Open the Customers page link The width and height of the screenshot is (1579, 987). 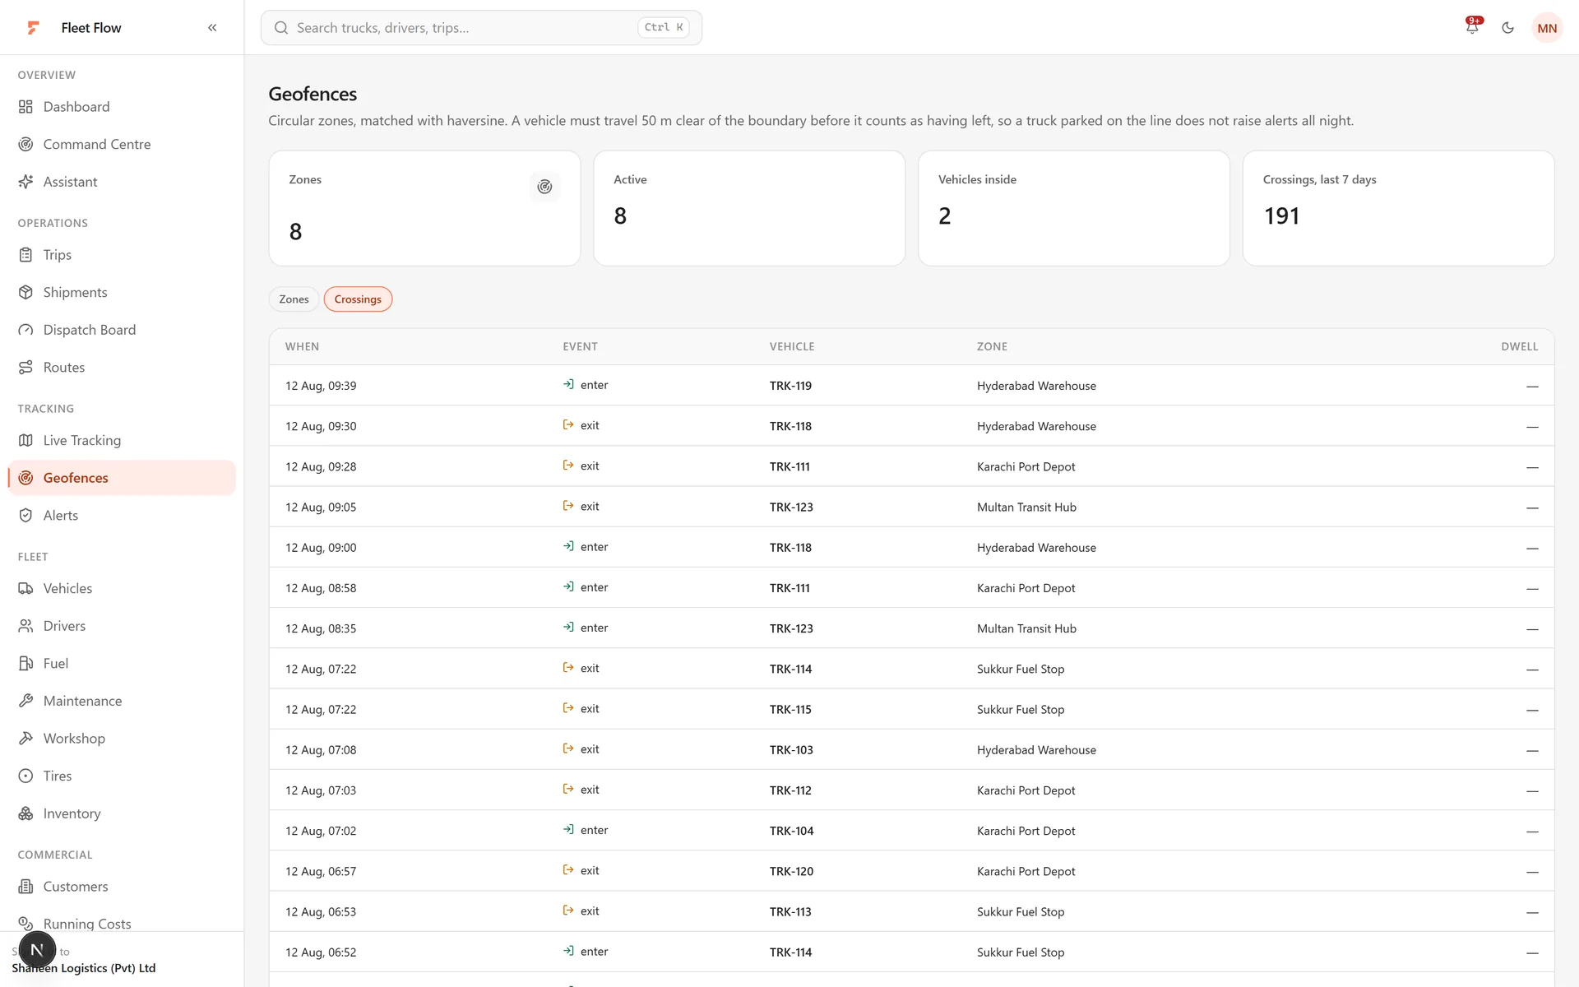coord(76,887)
